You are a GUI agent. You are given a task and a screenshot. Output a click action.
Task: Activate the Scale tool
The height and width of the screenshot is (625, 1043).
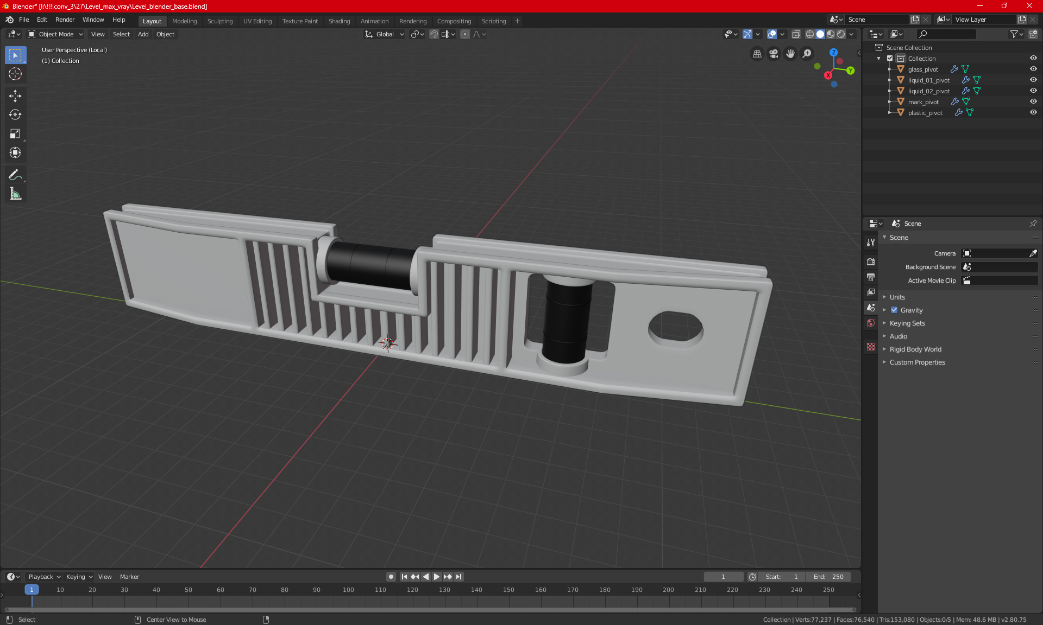point(15,134)
